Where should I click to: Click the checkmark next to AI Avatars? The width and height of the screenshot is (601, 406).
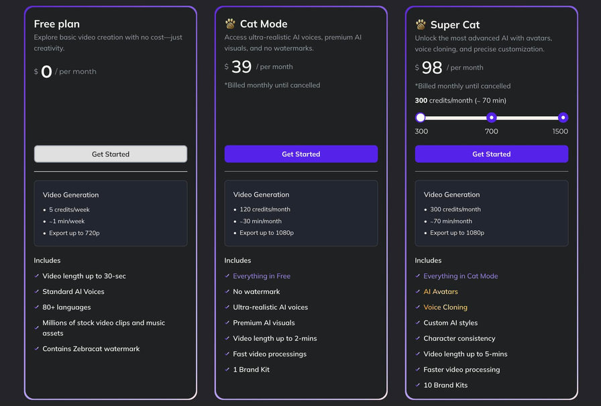tap(418, 291)
